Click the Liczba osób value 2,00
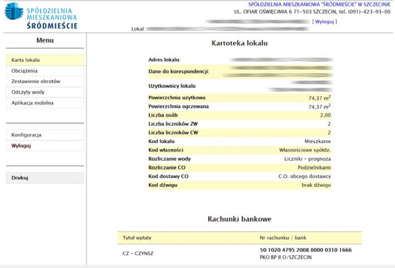This screenshot has height=268, width=395. click(325, 115)
